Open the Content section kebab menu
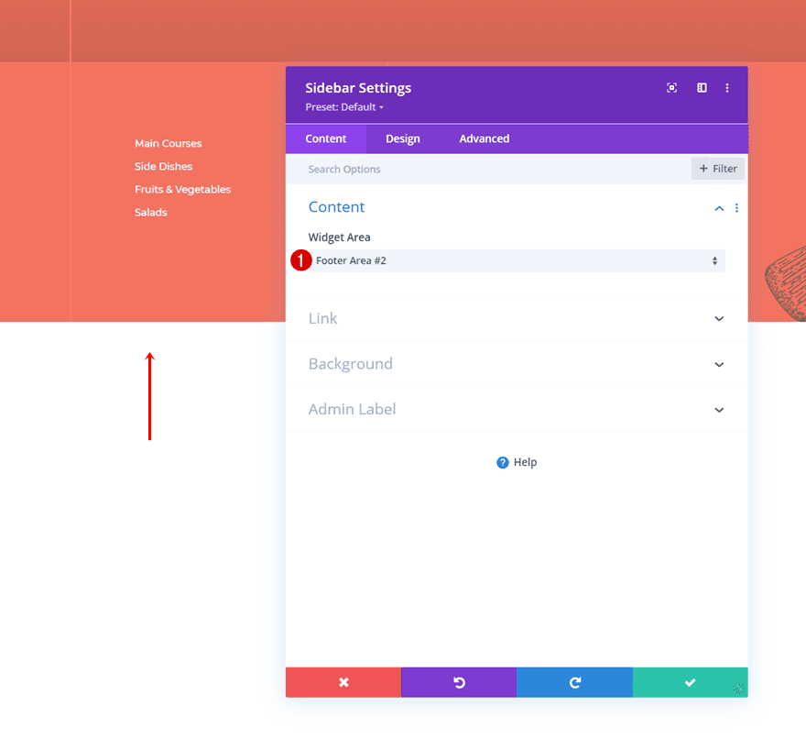Viewport: 806px width, 750px height. (736, 208)
